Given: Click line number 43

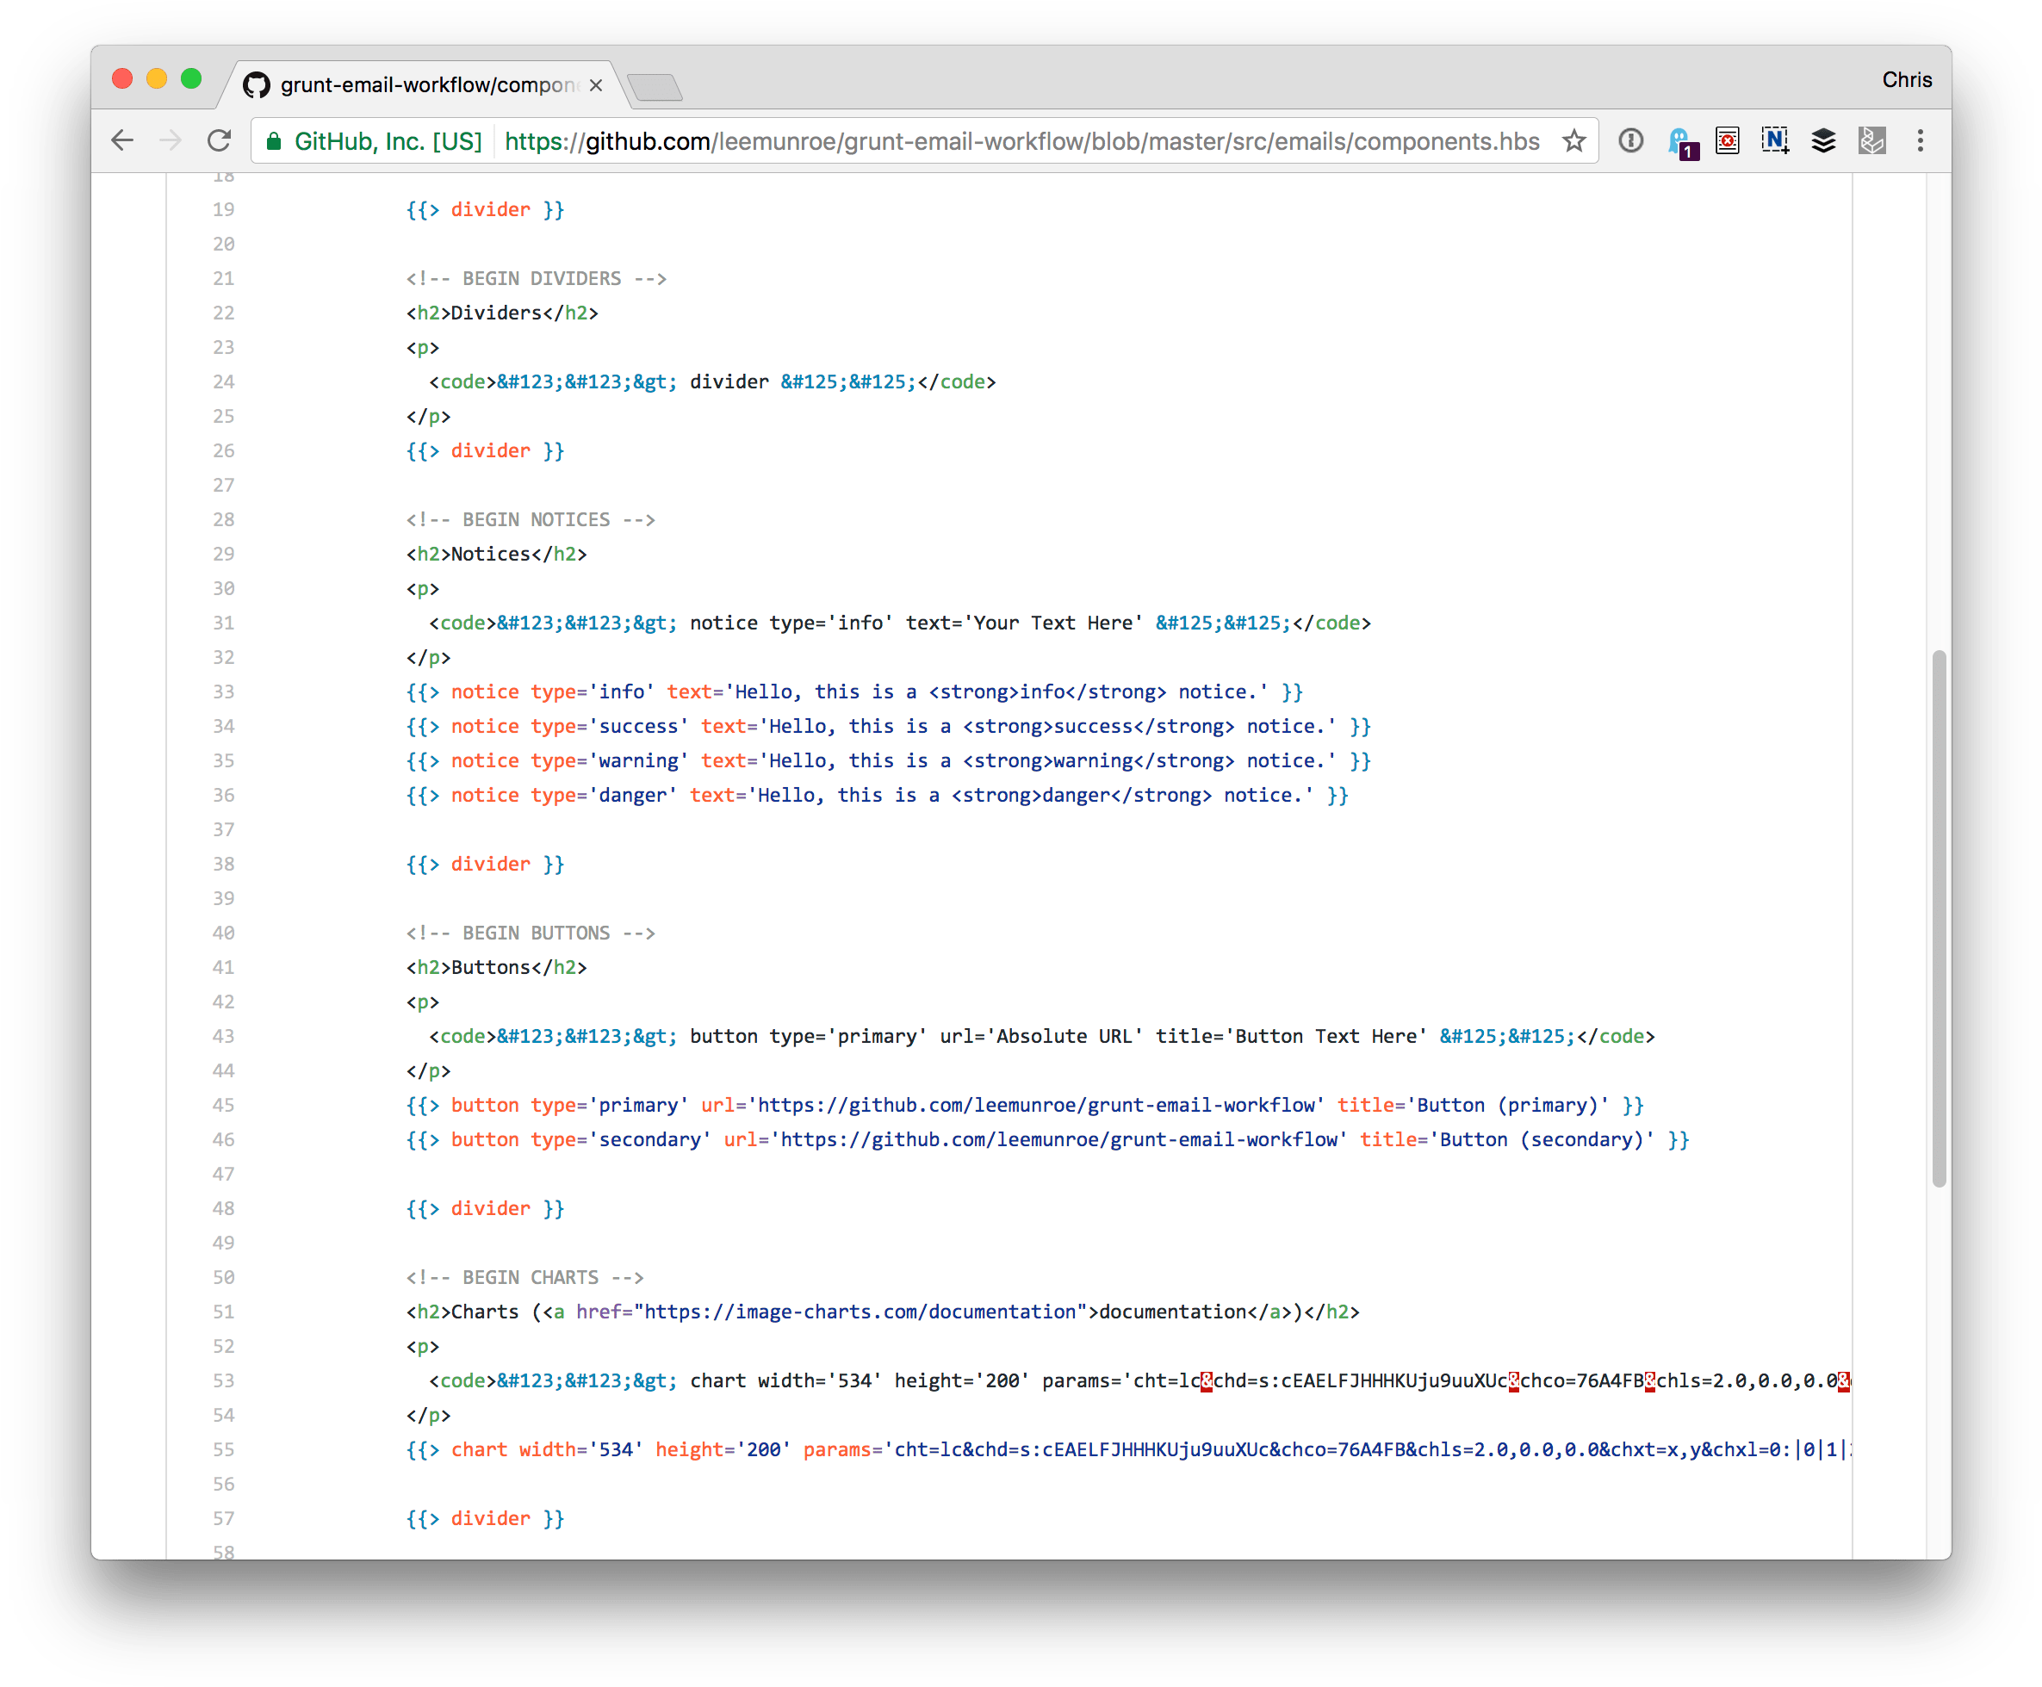Looking at the screenshot, I should tap(224, 1035).
